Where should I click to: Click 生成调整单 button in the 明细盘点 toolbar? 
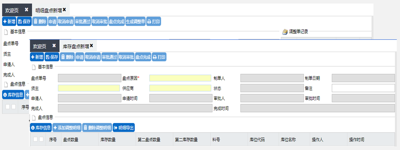135,22
